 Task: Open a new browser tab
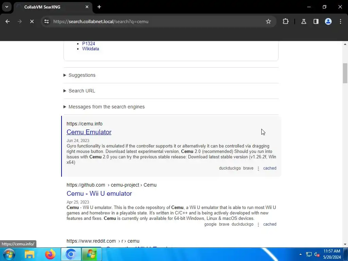pos(99,7)
